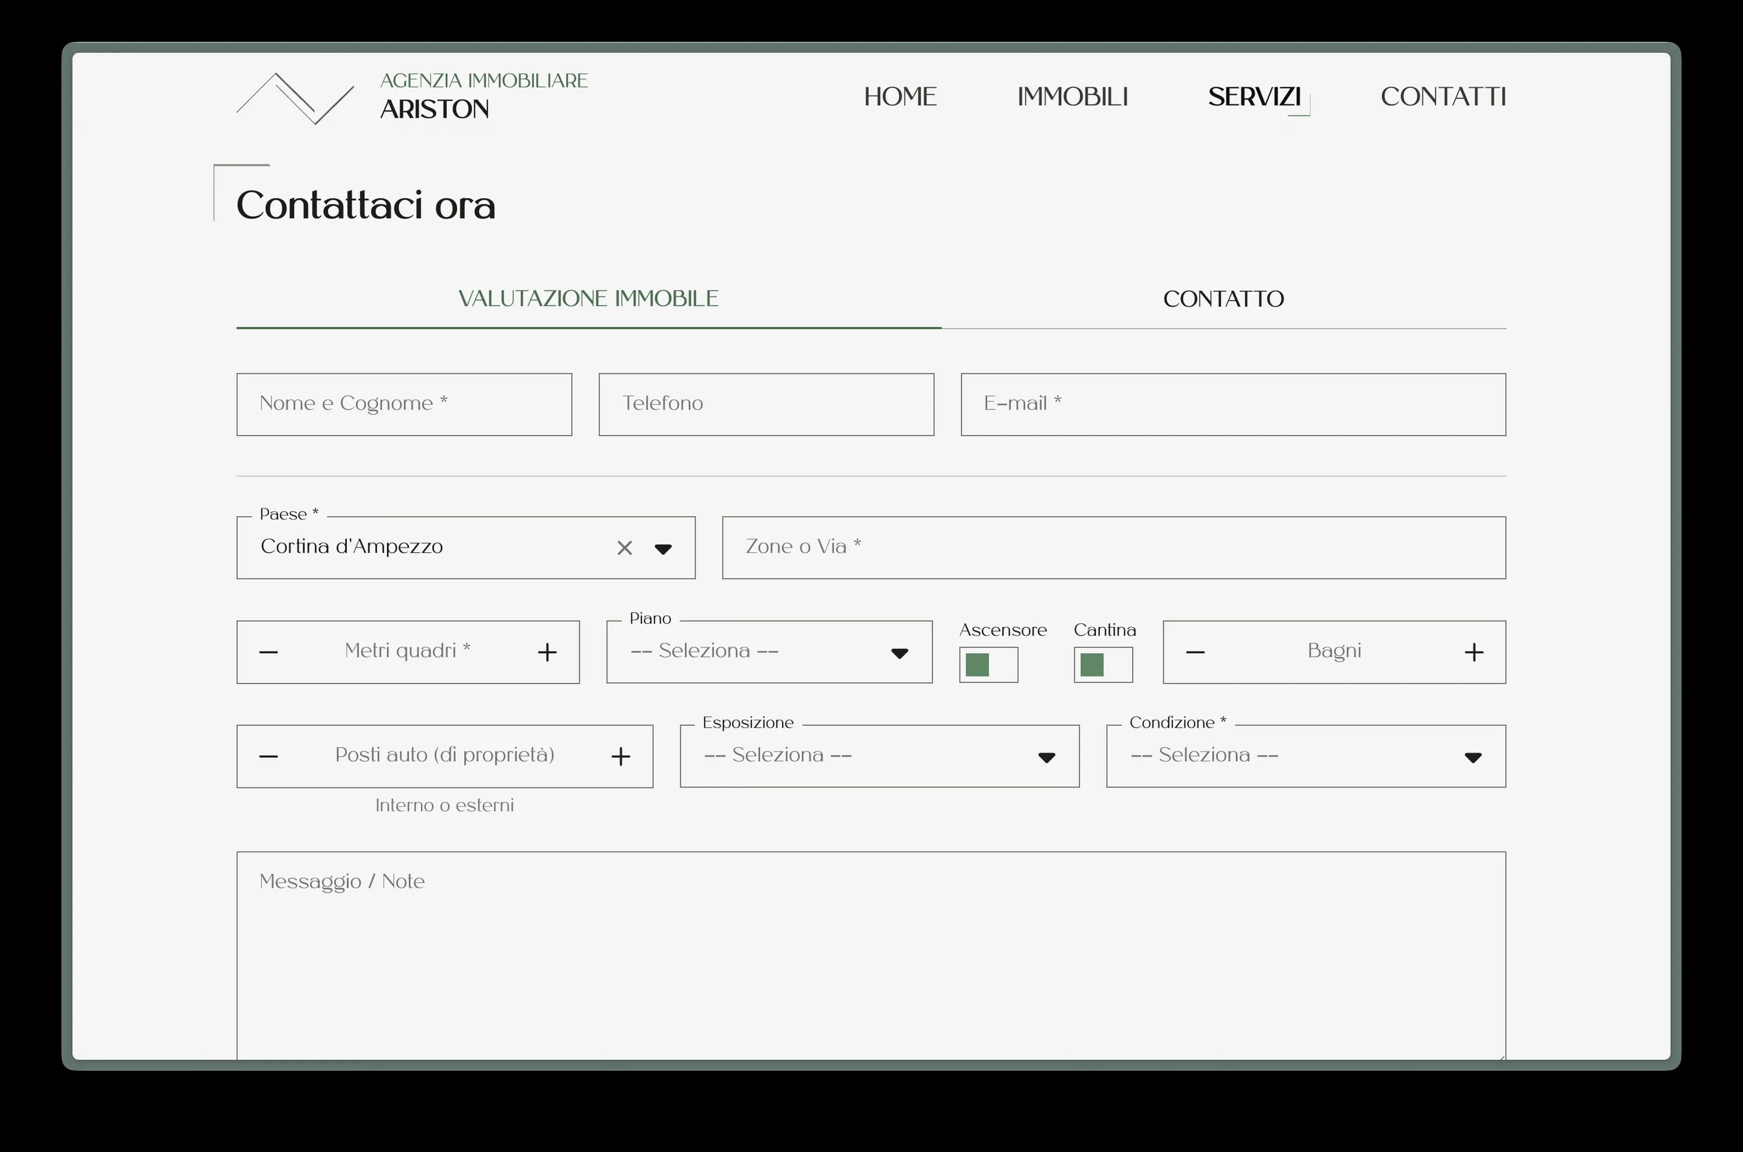This screenshot has height=1152, width=1743.
Task: Decrease Bagni count with minus icon
Action: [x=1195, y=653]
